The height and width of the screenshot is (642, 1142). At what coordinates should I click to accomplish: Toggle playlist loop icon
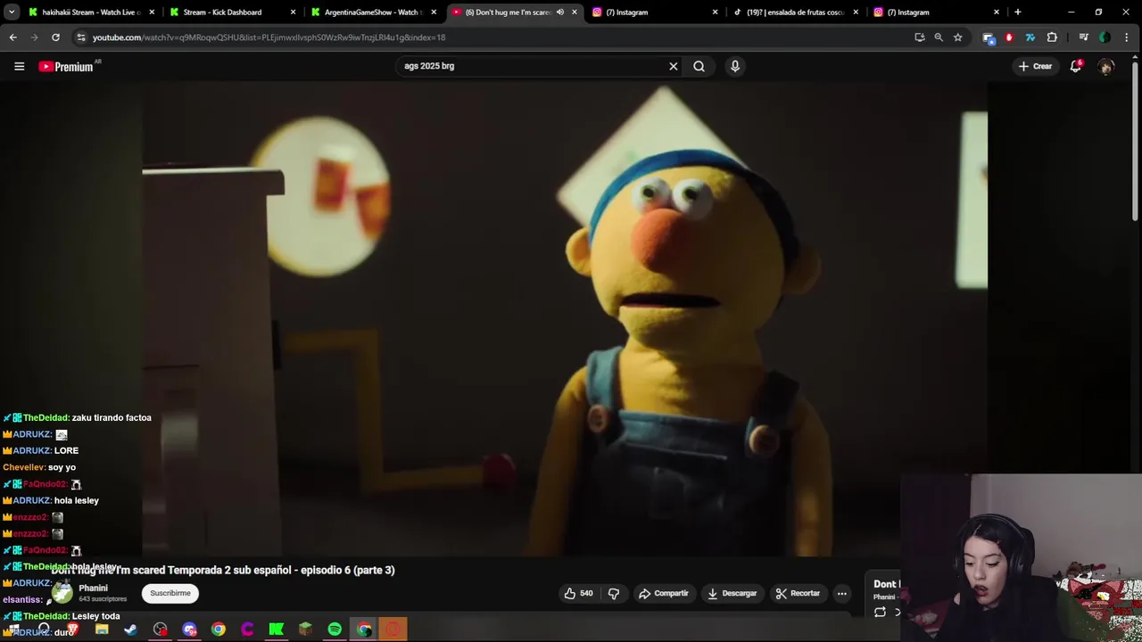[880, 612]
